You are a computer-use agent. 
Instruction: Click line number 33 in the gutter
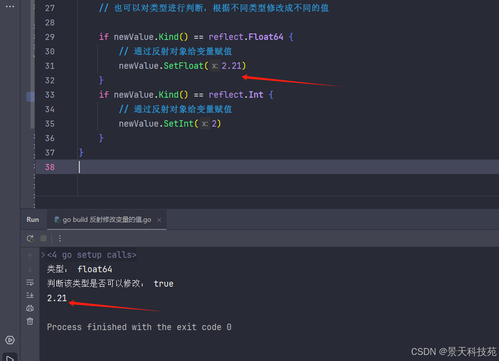[49, 95]
